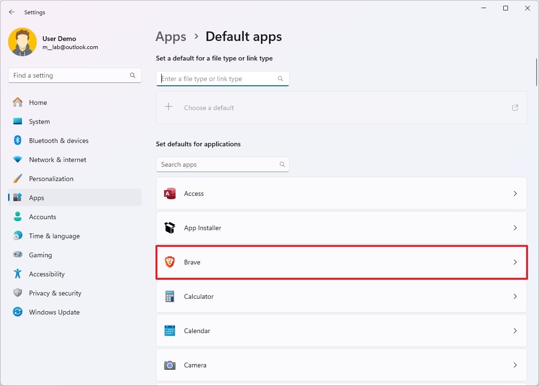Switch to the Accounts section
Image resolution: width=539 pixels, height=386 pixels.
click(x=43, y=216)
